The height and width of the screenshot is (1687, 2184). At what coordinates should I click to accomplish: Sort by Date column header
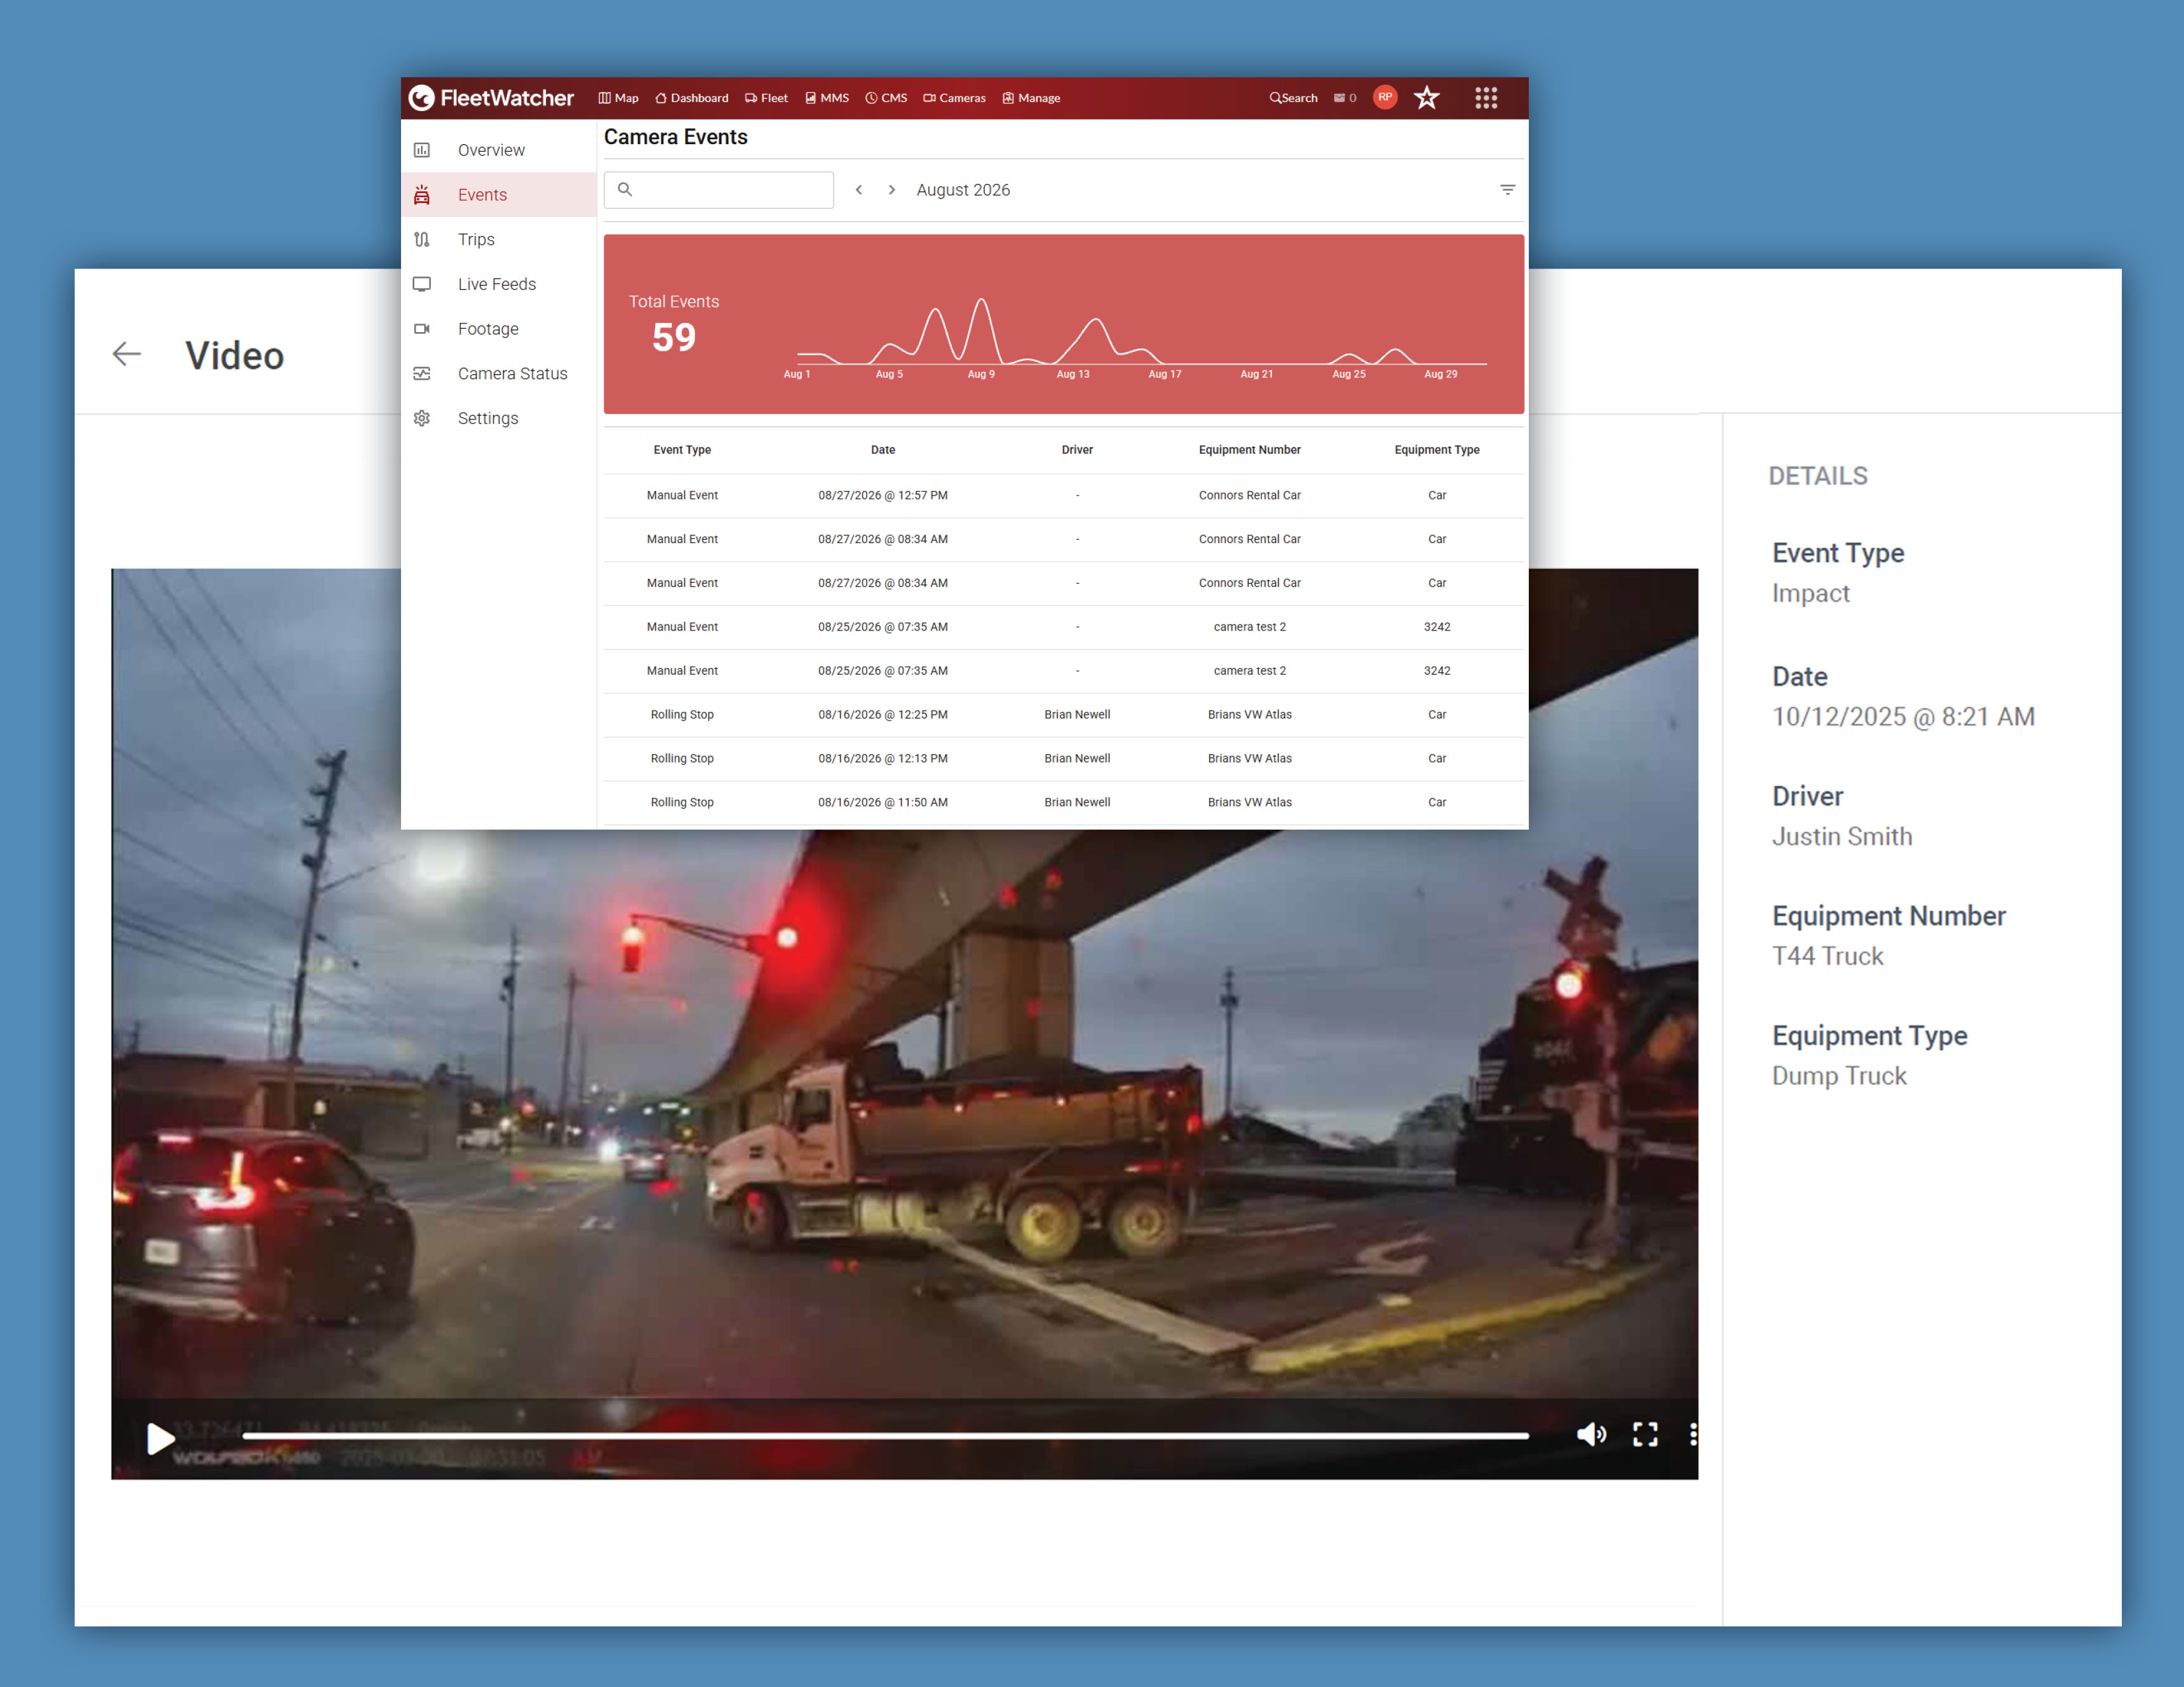tap(883, 450)
